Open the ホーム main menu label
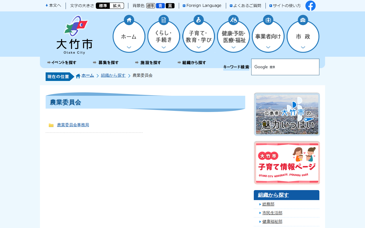The height and width of the screenshot is (228, 365). (x=129, y=37)
